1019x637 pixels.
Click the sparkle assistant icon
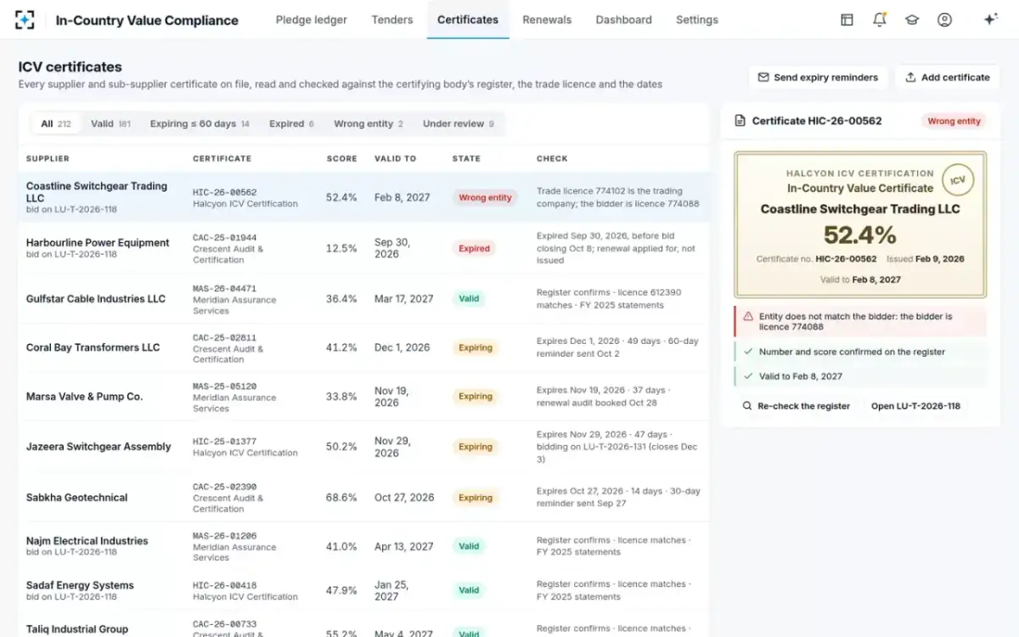tap(990, 20)
